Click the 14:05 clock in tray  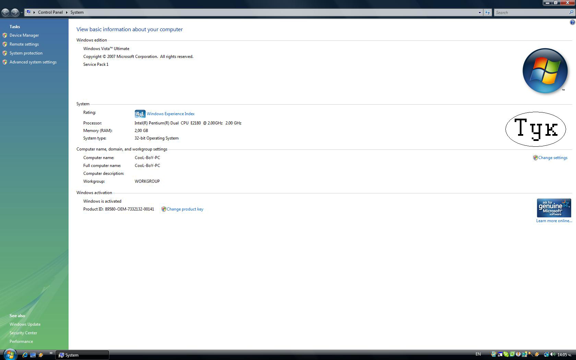[x=564, y=355]
